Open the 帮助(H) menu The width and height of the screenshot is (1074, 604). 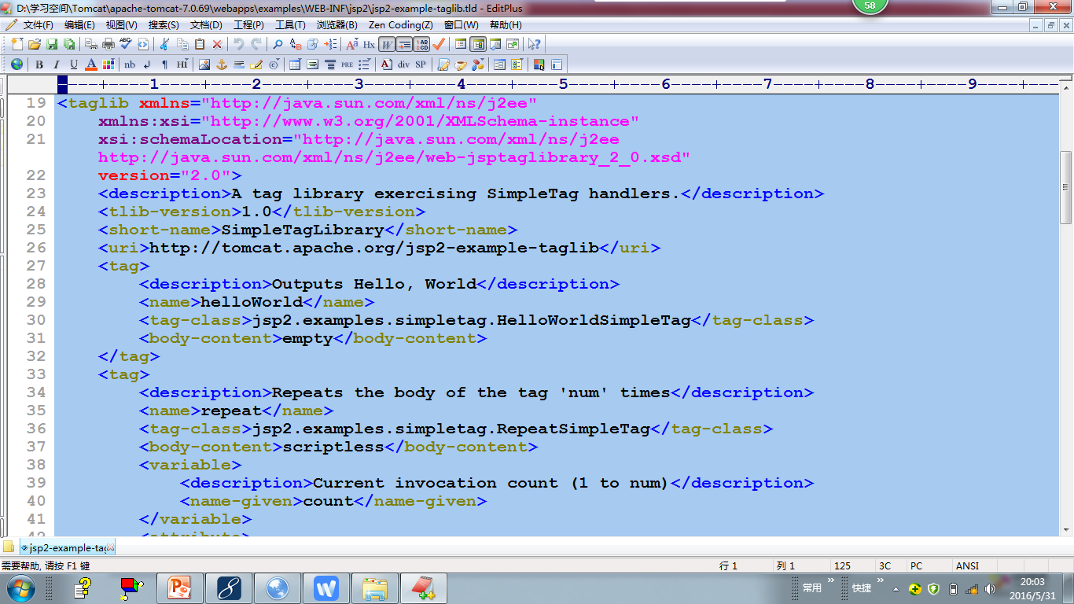[x=506, y=25]
